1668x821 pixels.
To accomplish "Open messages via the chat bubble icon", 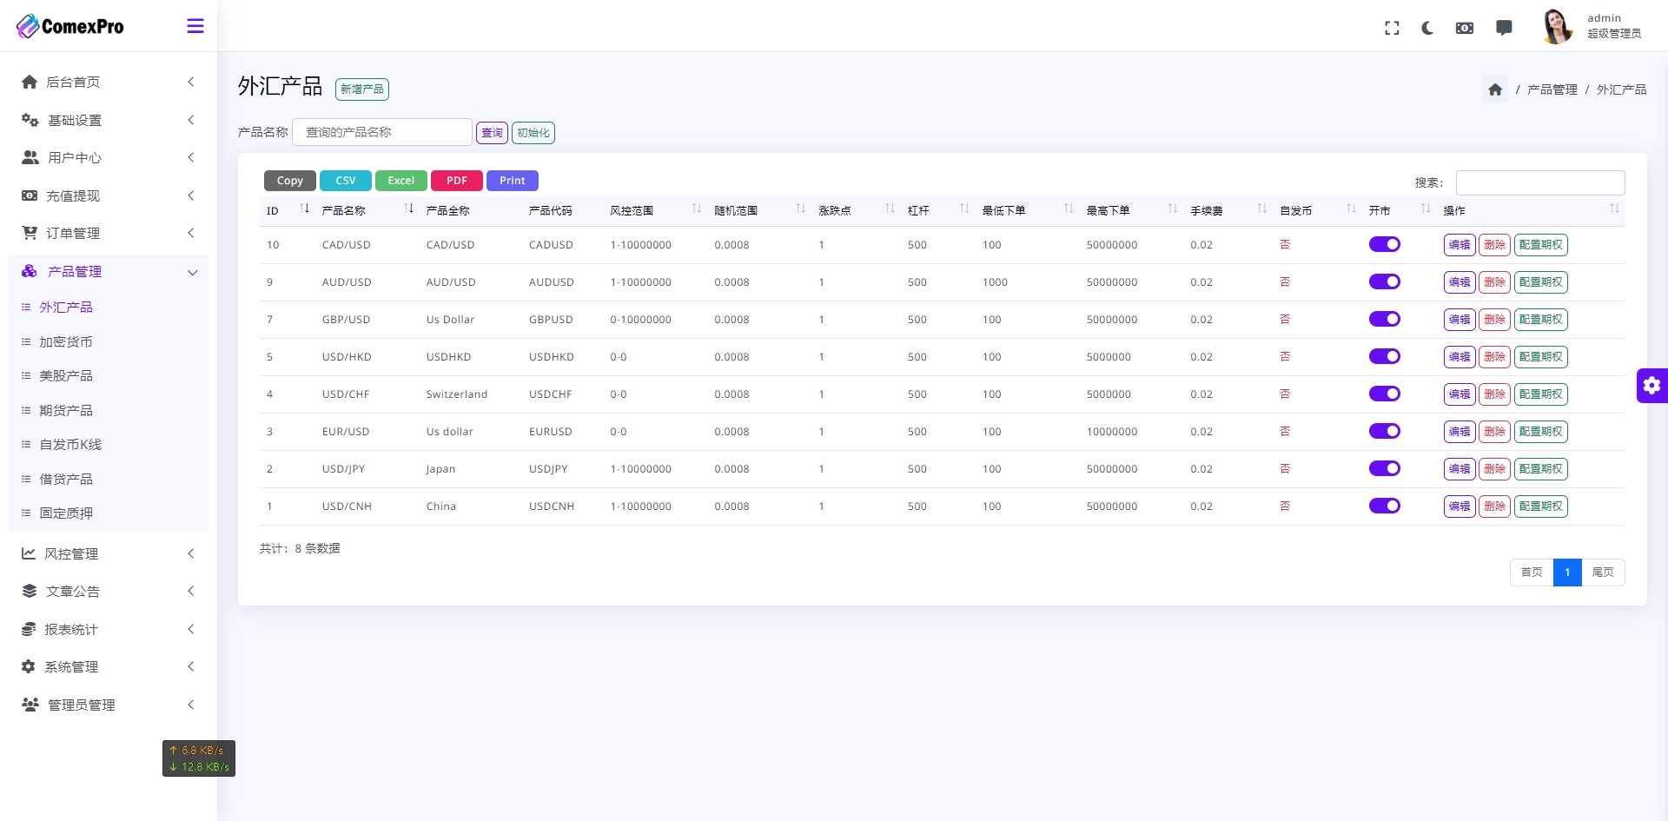I will pyautogui.click(x=1504, y=28).
